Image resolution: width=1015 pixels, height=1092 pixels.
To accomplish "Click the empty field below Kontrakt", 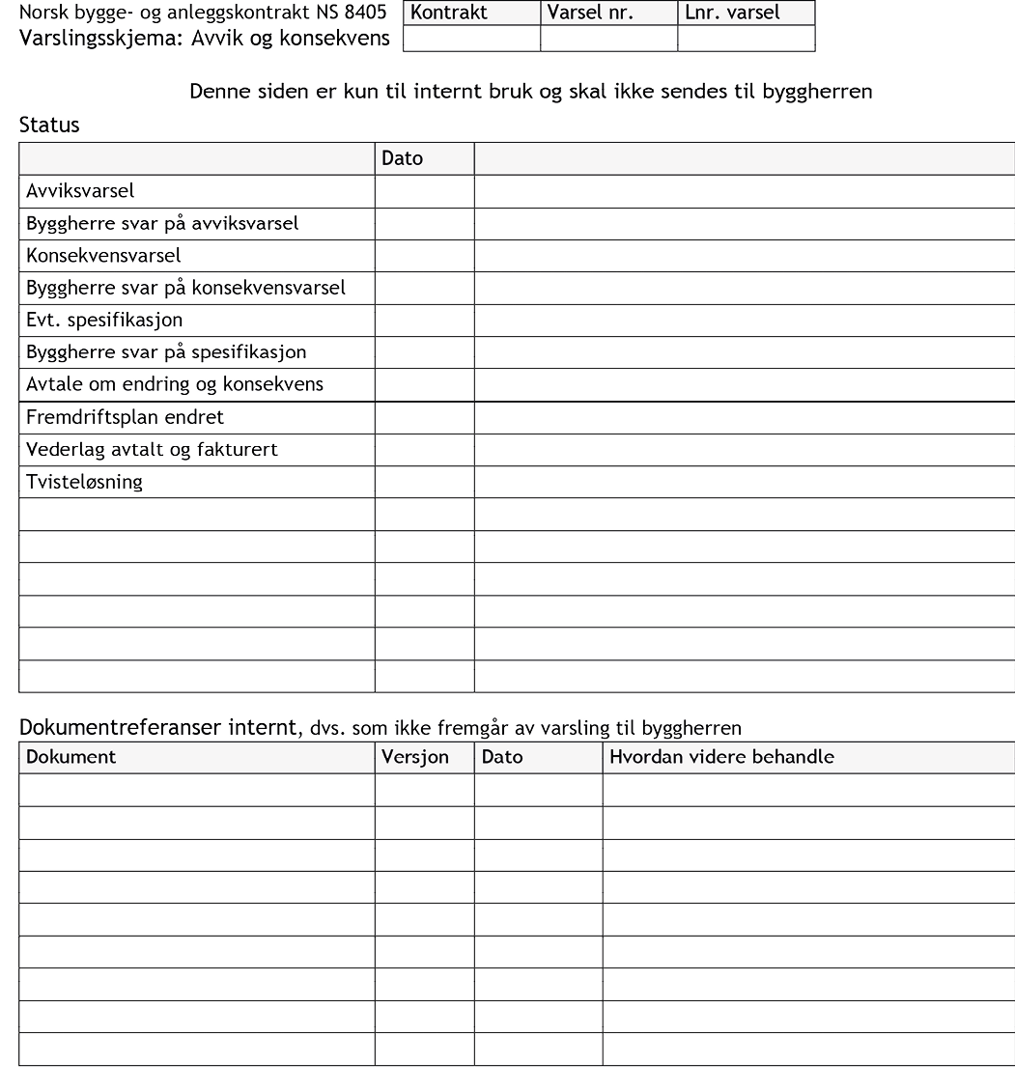I will (471, 39).
